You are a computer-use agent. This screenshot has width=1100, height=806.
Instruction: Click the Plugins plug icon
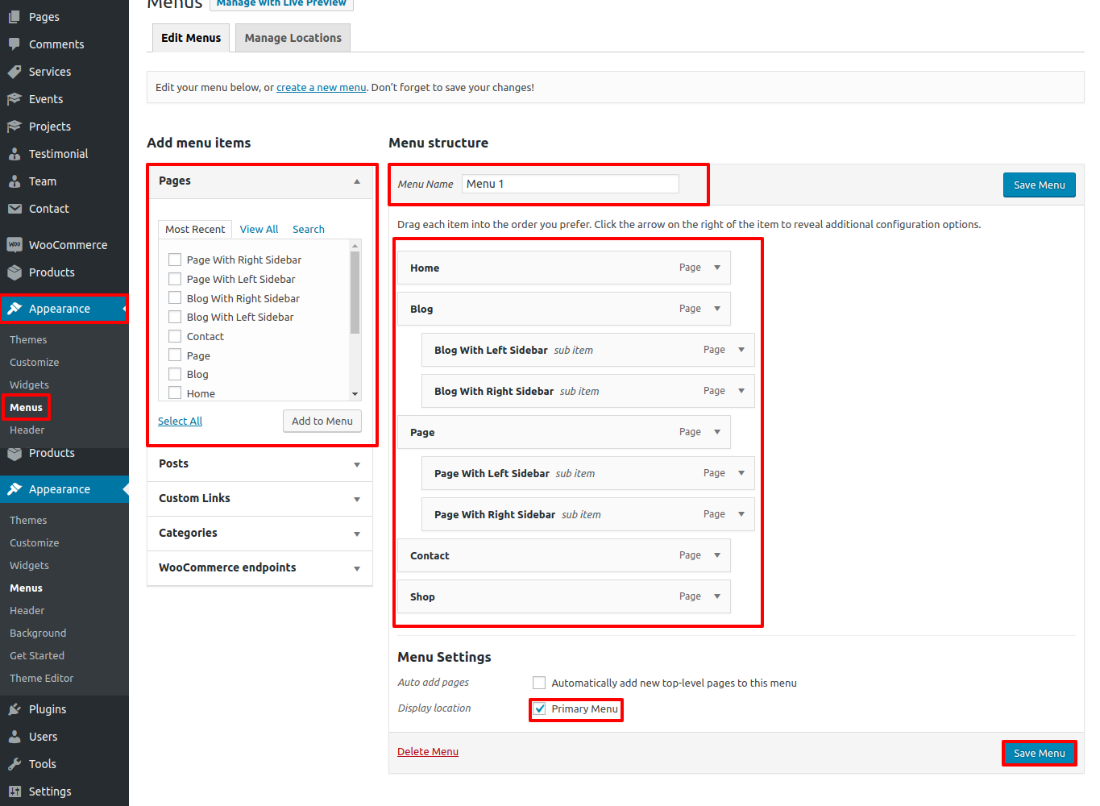[15, 709]
